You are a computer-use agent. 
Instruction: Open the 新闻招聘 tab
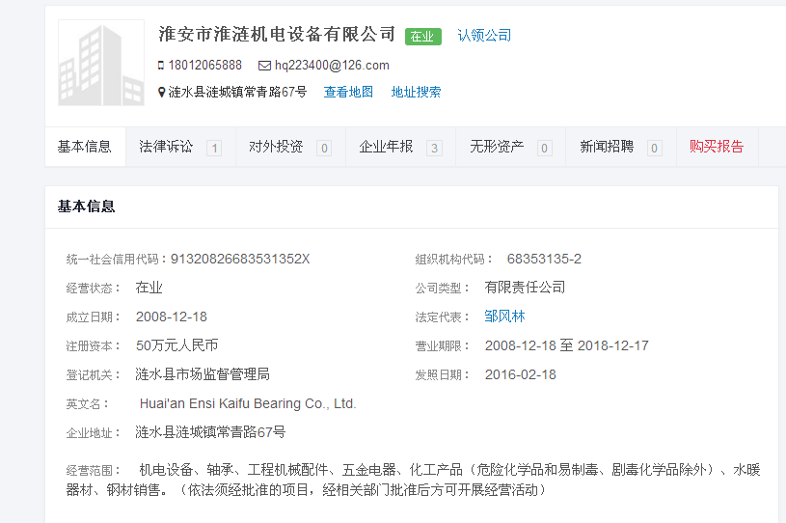pyautogui.click(x=607, y=147)
